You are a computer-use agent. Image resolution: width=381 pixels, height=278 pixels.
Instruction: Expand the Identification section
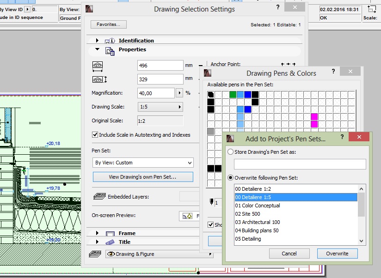97,40
